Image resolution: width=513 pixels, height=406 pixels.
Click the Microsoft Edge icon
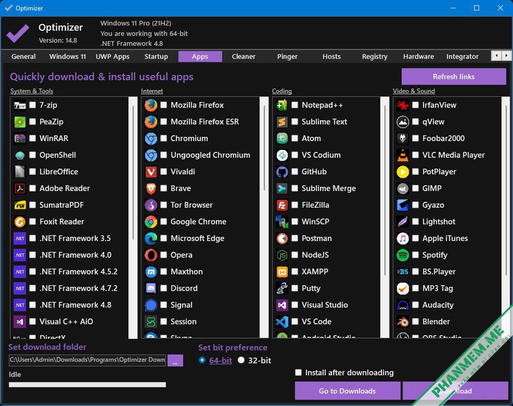pyautogui.click(x=151, y=239)
